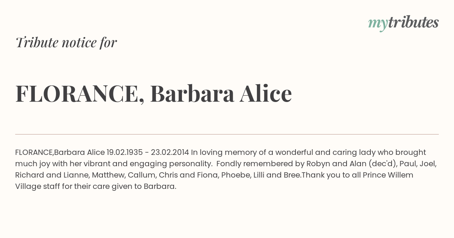This screenshot has width=454, height=238.
Task: Click the mytributes logo
Action: point(403,23)
